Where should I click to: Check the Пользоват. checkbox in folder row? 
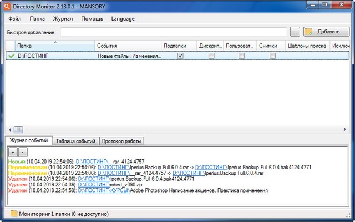(241, 56)
